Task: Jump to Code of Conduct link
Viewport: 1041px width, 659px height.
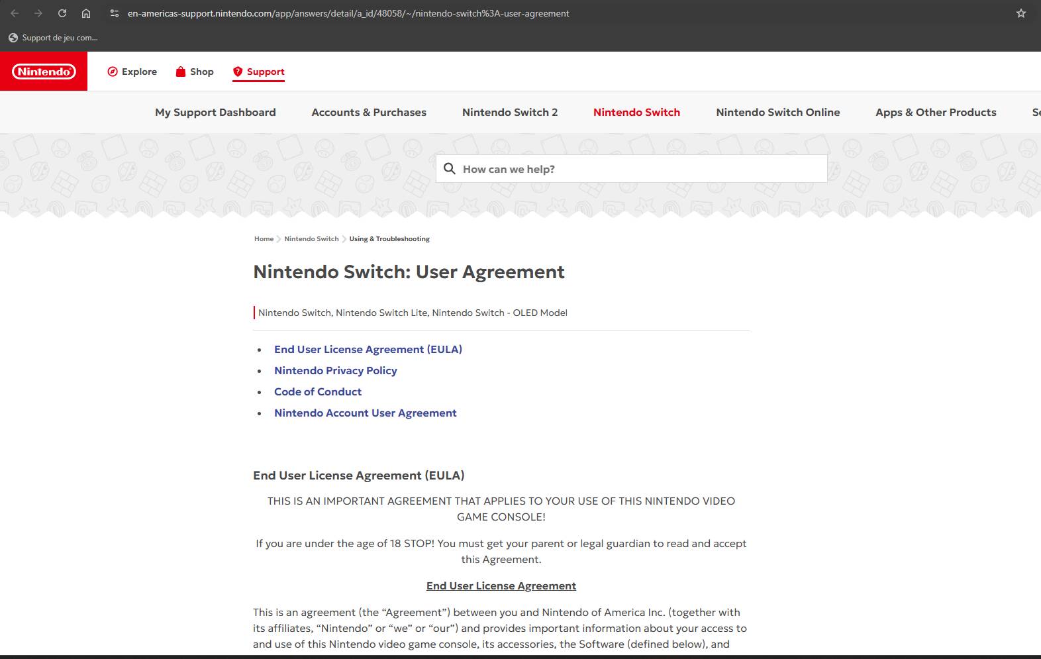Action: pyautogui.click(x=318, y=392)
